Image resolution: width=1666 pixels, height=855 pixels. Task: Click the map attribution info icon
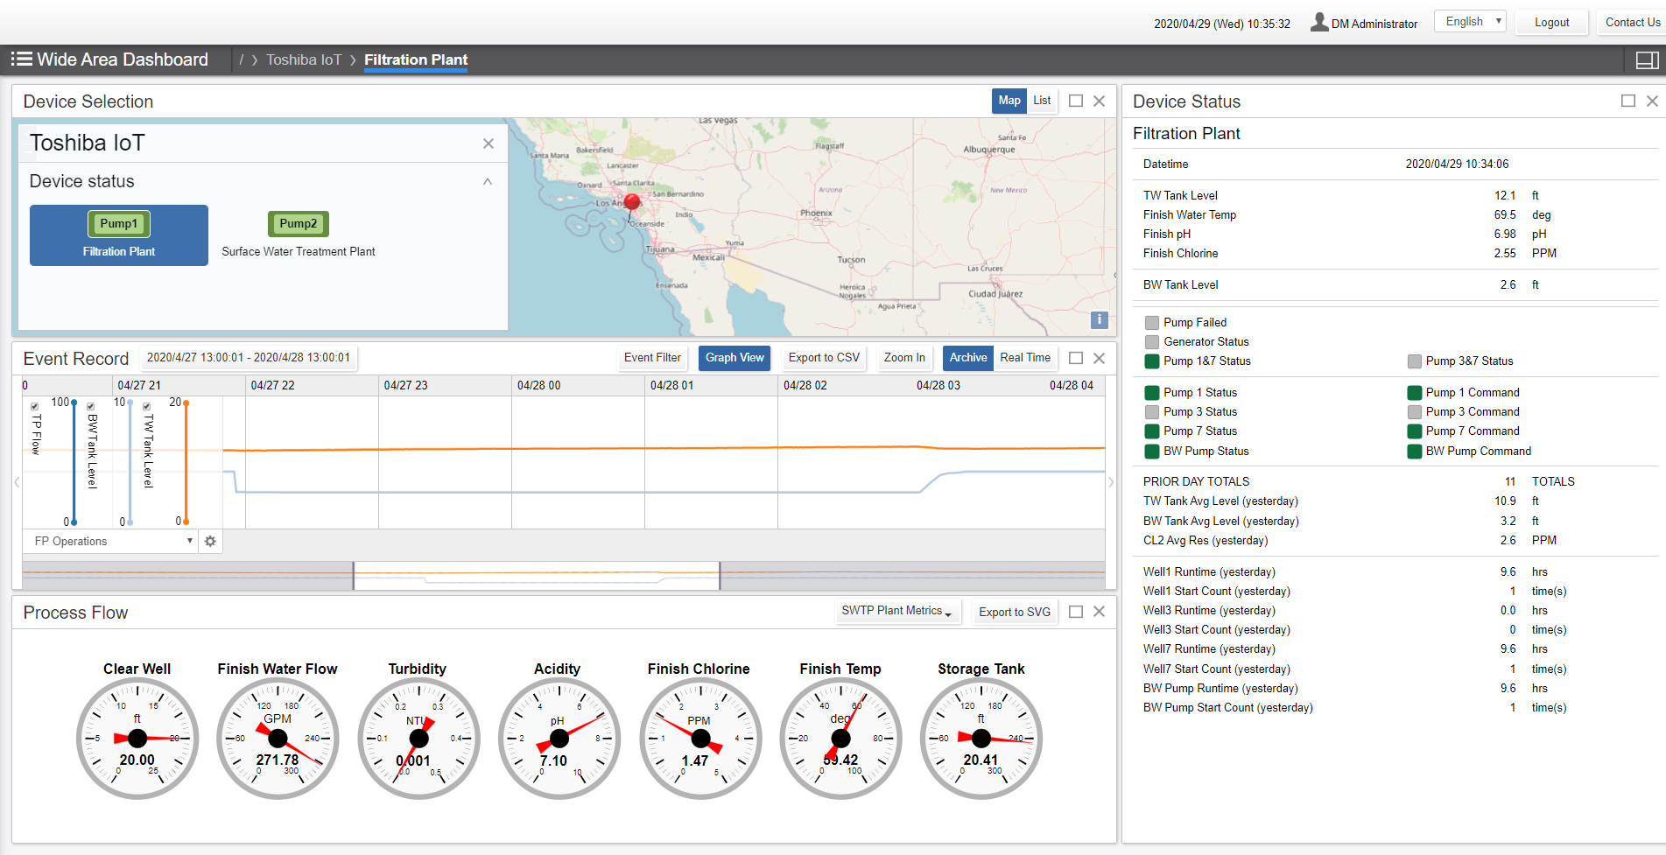click(x=1099, y=320)
